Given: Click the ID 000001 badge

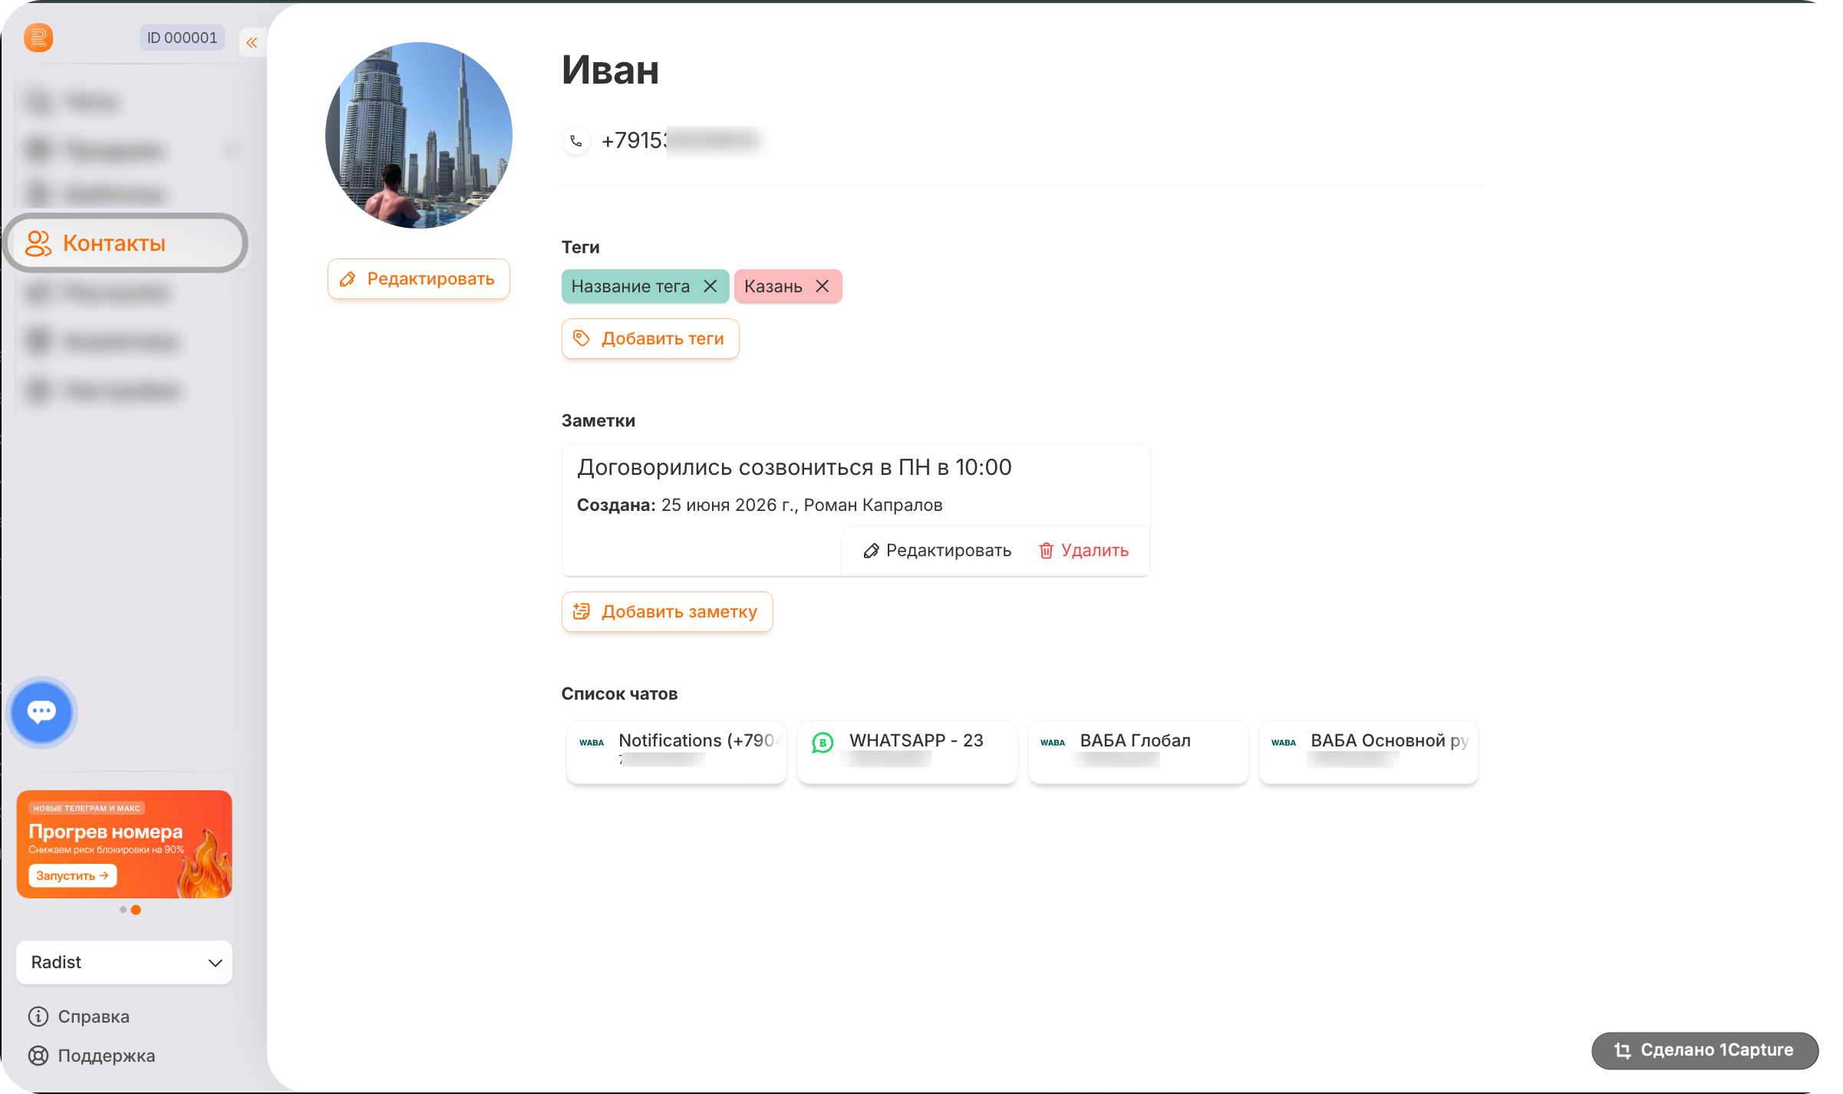Looking at the screenshot, I should pos(182,38).
